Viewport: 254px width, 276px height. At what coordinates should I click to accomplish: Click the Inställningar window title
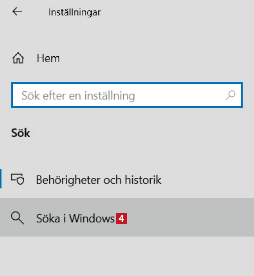(74, 12)
